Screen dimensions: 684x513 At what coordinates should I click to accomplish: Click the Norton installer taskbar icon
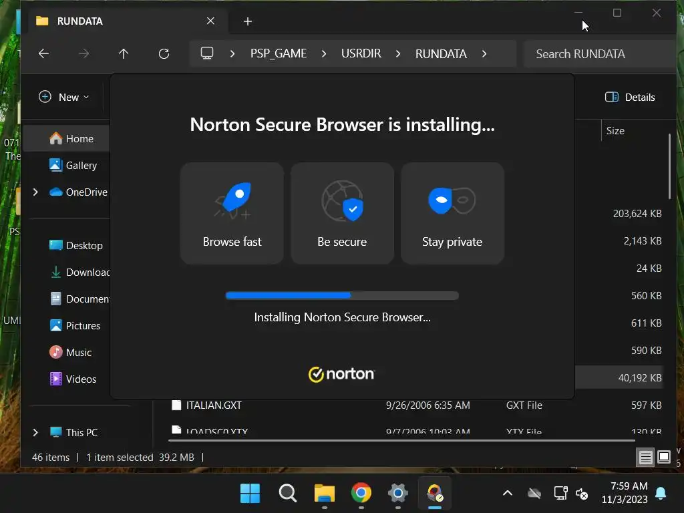pos(434,494)
